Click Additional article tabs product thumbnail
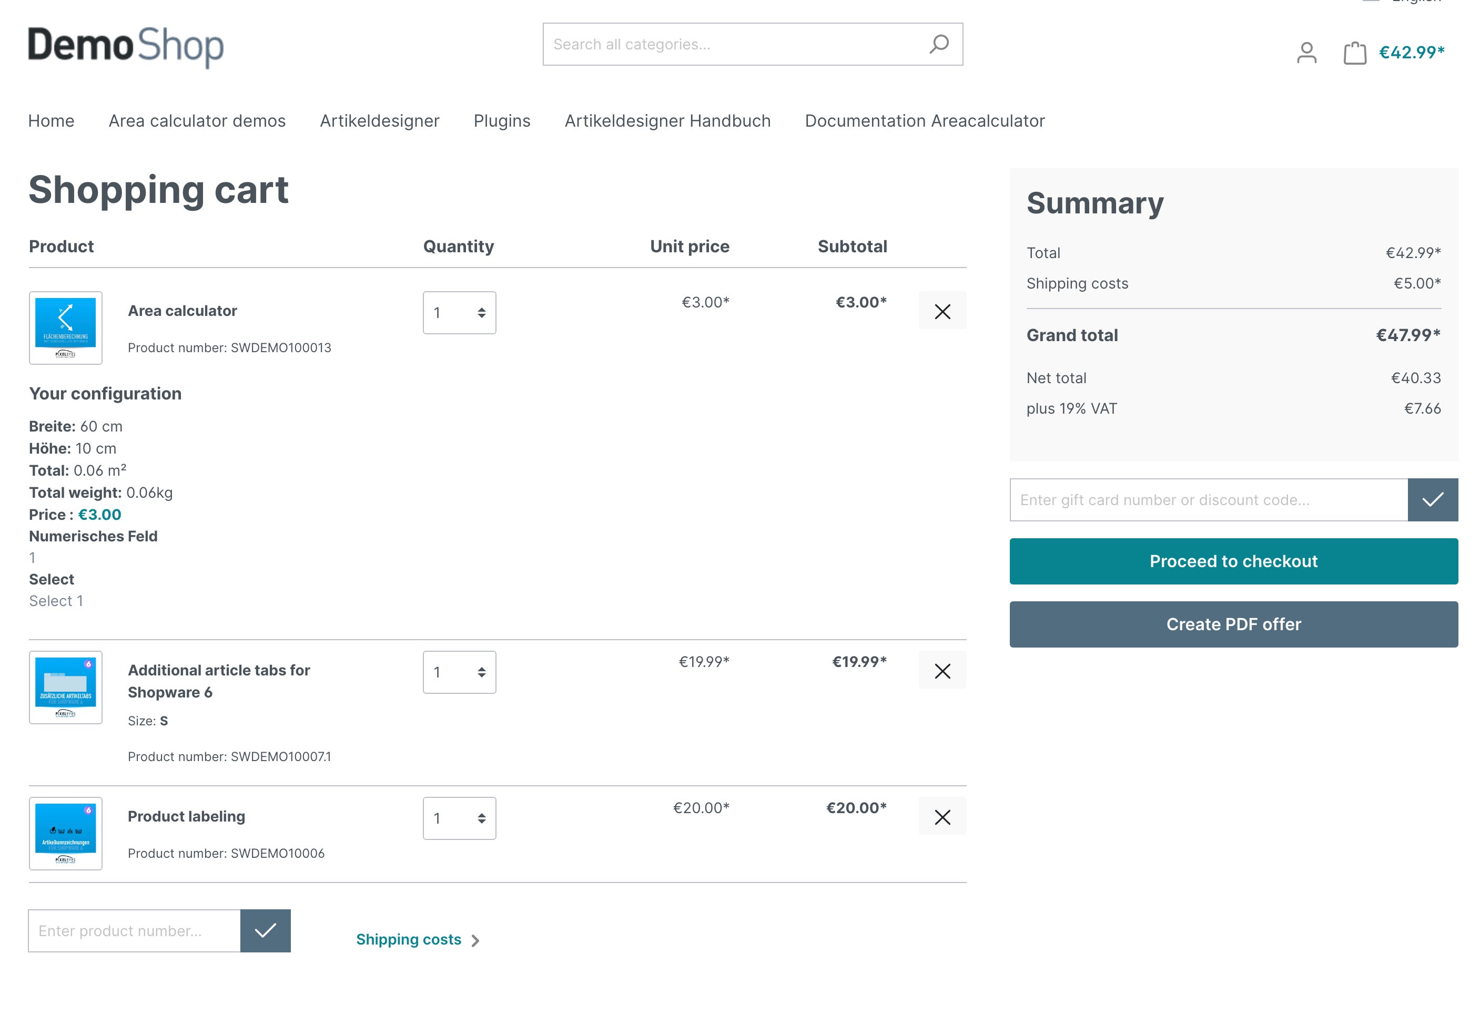The width and height of the screenshot is (1480, 1026). (66, 687)
